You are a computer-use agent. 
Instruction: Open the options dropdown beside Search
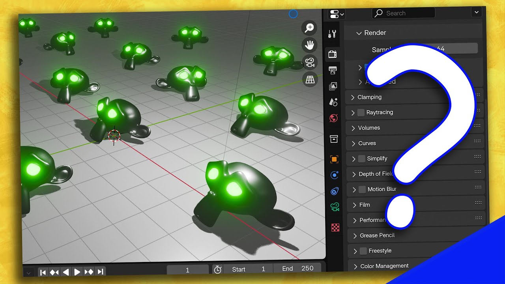point(477,13)
